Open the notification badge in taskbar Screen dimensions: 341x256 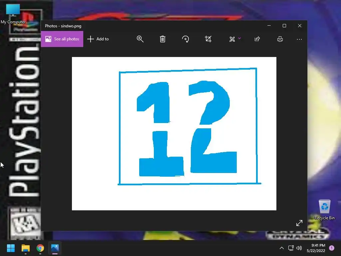click(x=332, y=248)
